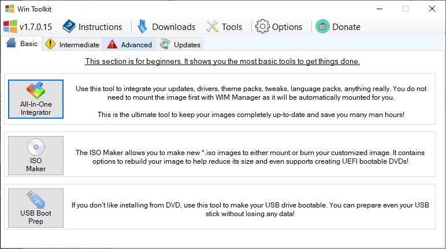Switch to the Intermediate tab

(x=72, y=44)
